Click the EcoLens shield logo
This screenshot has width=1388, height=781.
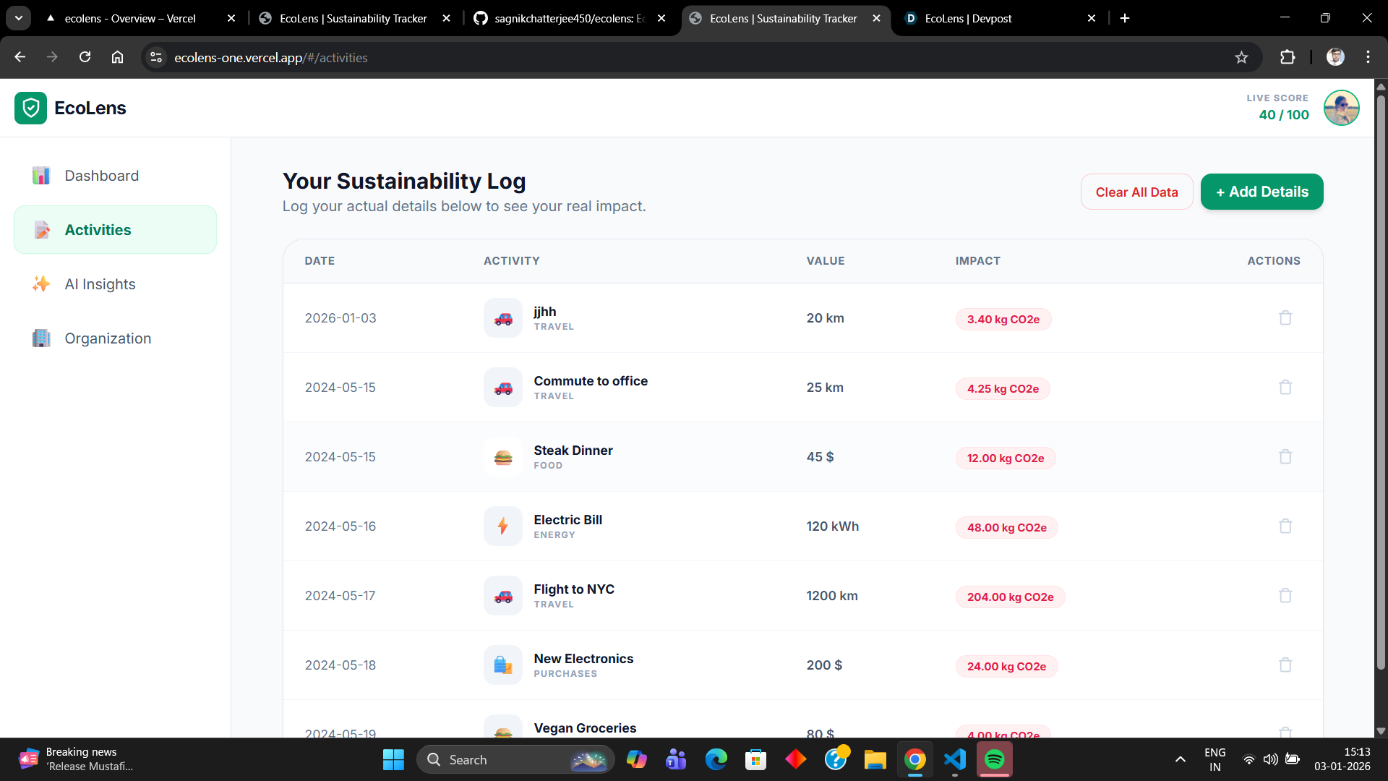(x=30, y=108)
